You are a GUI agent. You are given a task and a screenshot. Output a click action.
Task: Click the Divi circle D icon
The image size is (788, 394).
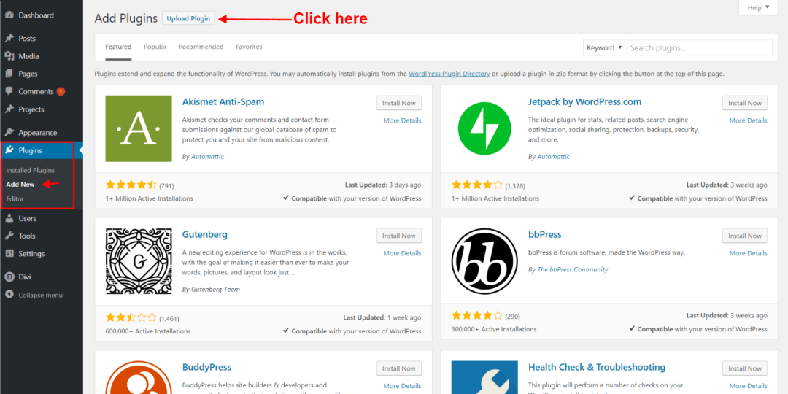(9, 277)
